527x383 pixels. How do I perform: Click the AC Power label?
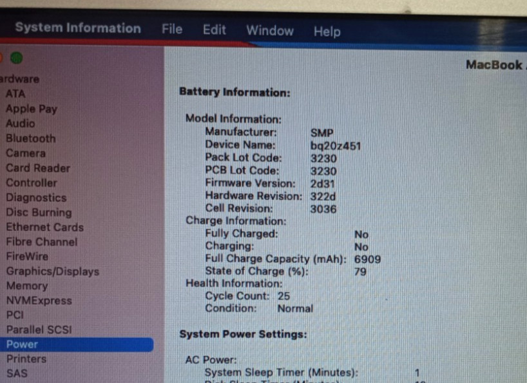[211, 360]
